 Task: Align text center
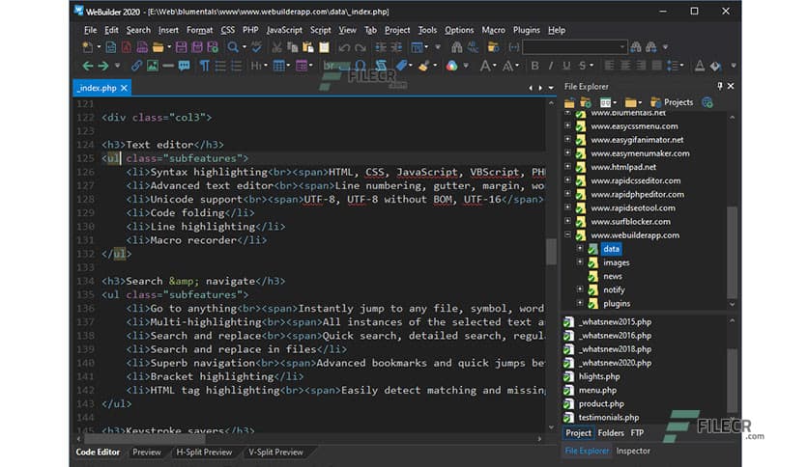point(625,66)
